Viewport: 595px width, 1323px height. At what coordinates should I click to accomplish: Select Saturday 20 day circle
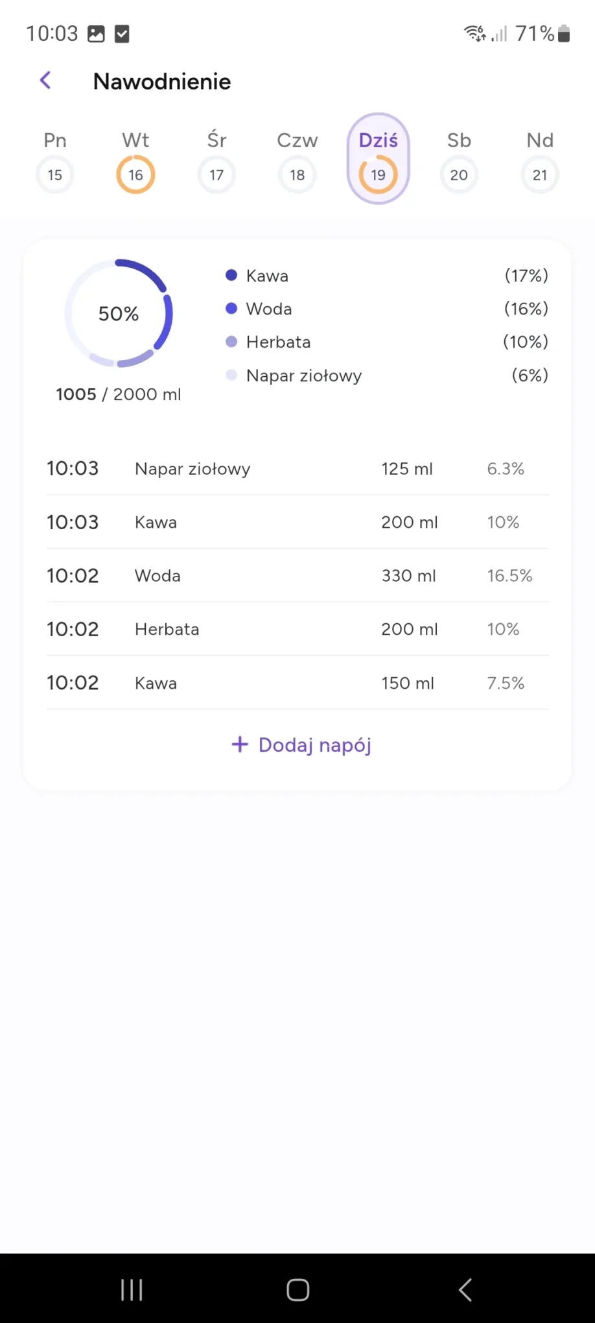coord(459,174)
